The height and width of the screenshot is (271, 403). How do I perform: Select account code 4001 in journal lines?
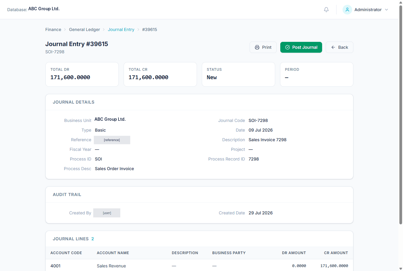click(x=56, y=266)
